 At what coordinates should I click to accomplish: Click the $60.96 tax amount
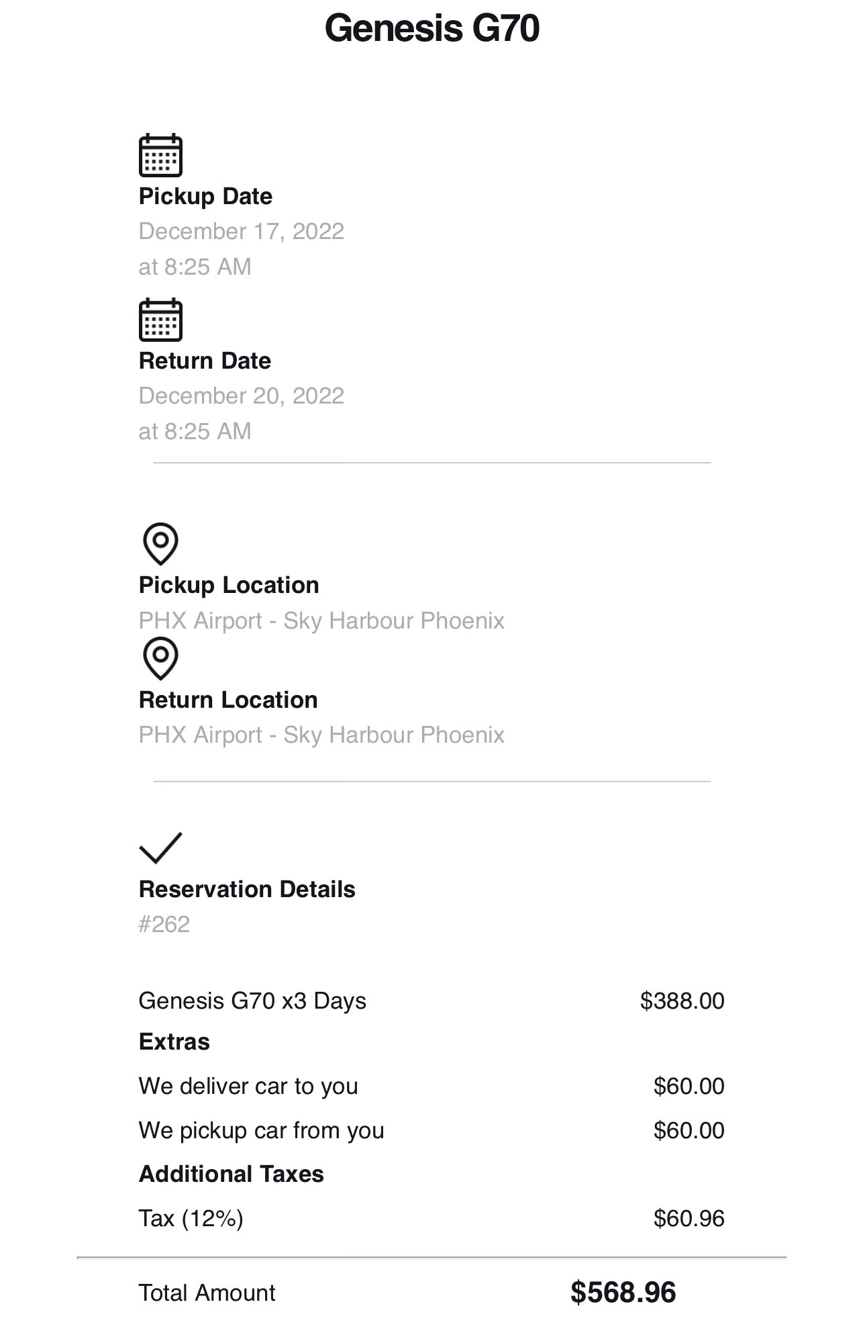689,1219
